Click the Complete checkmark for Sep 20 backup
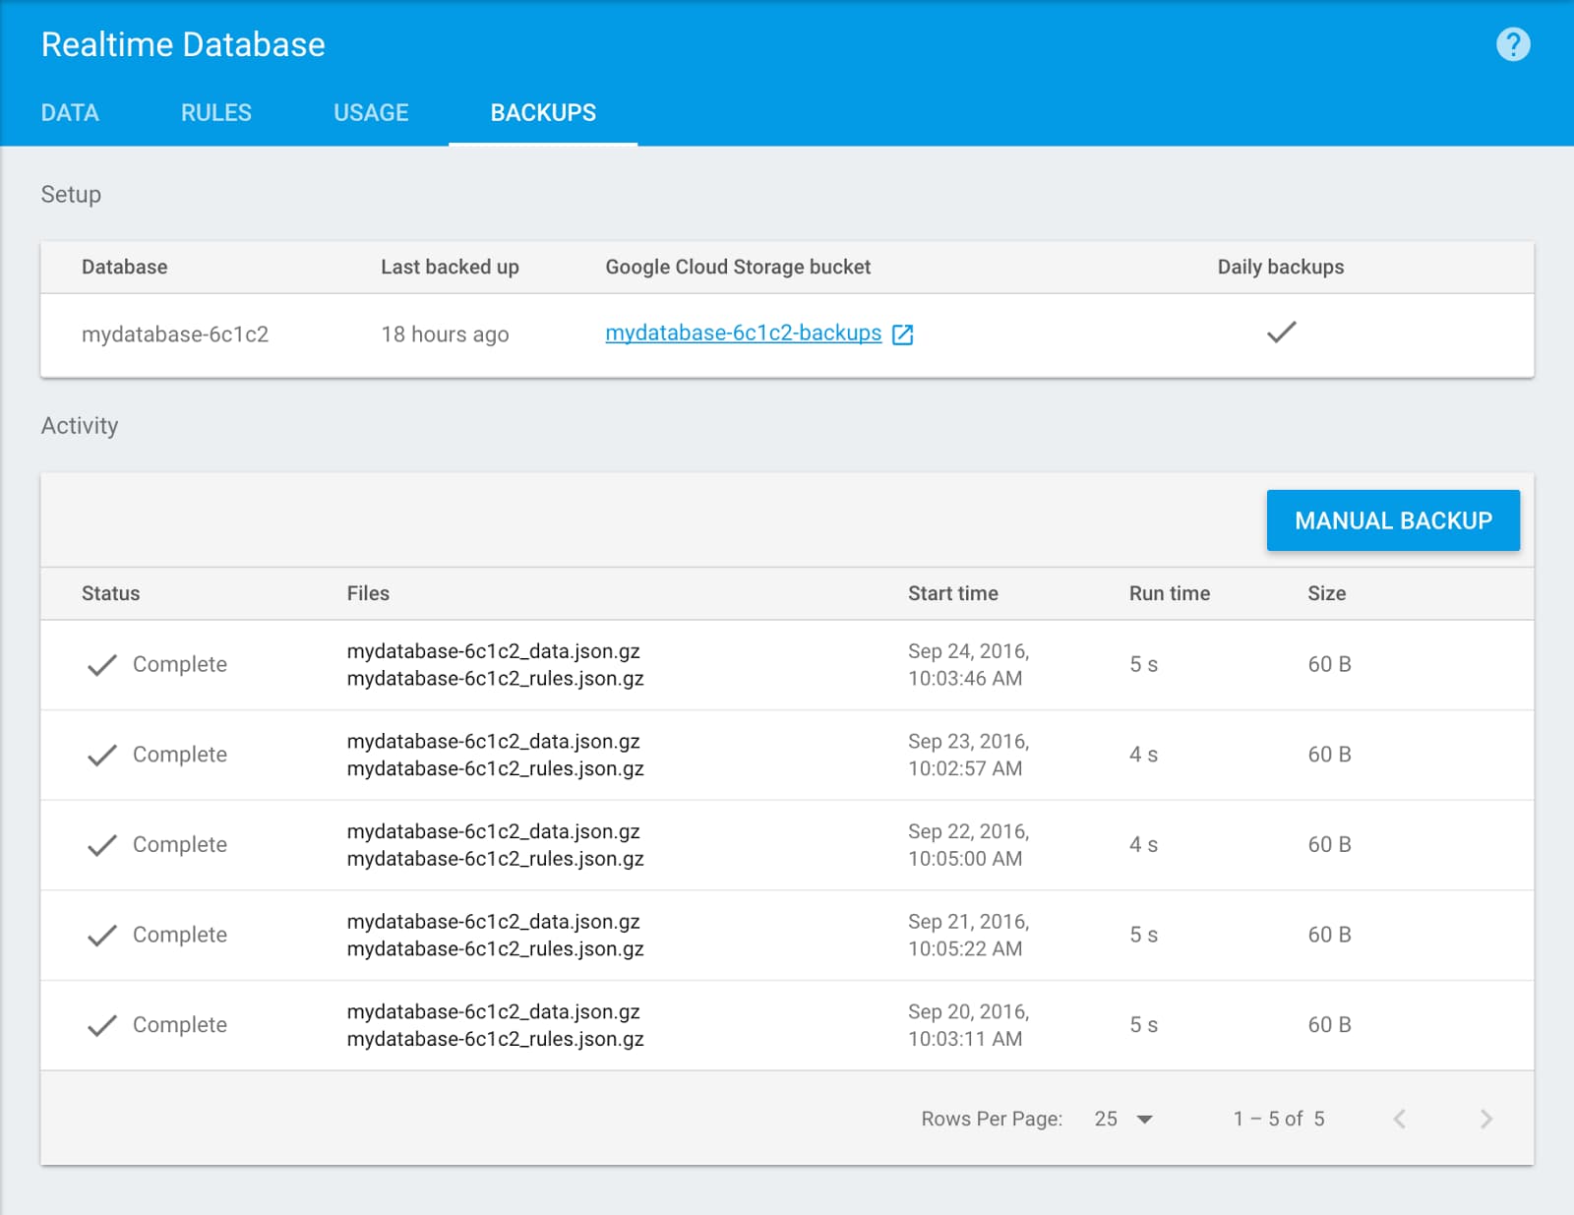 pos(102,1025)
